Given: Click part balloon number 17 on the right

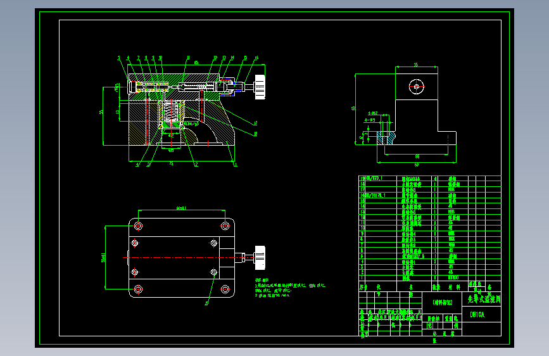Looking at the screenshot, I should point(256,124).
